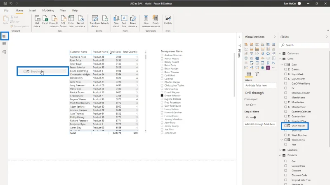
Task: Open More visuals menu
Action: click(x=133, y=21)
